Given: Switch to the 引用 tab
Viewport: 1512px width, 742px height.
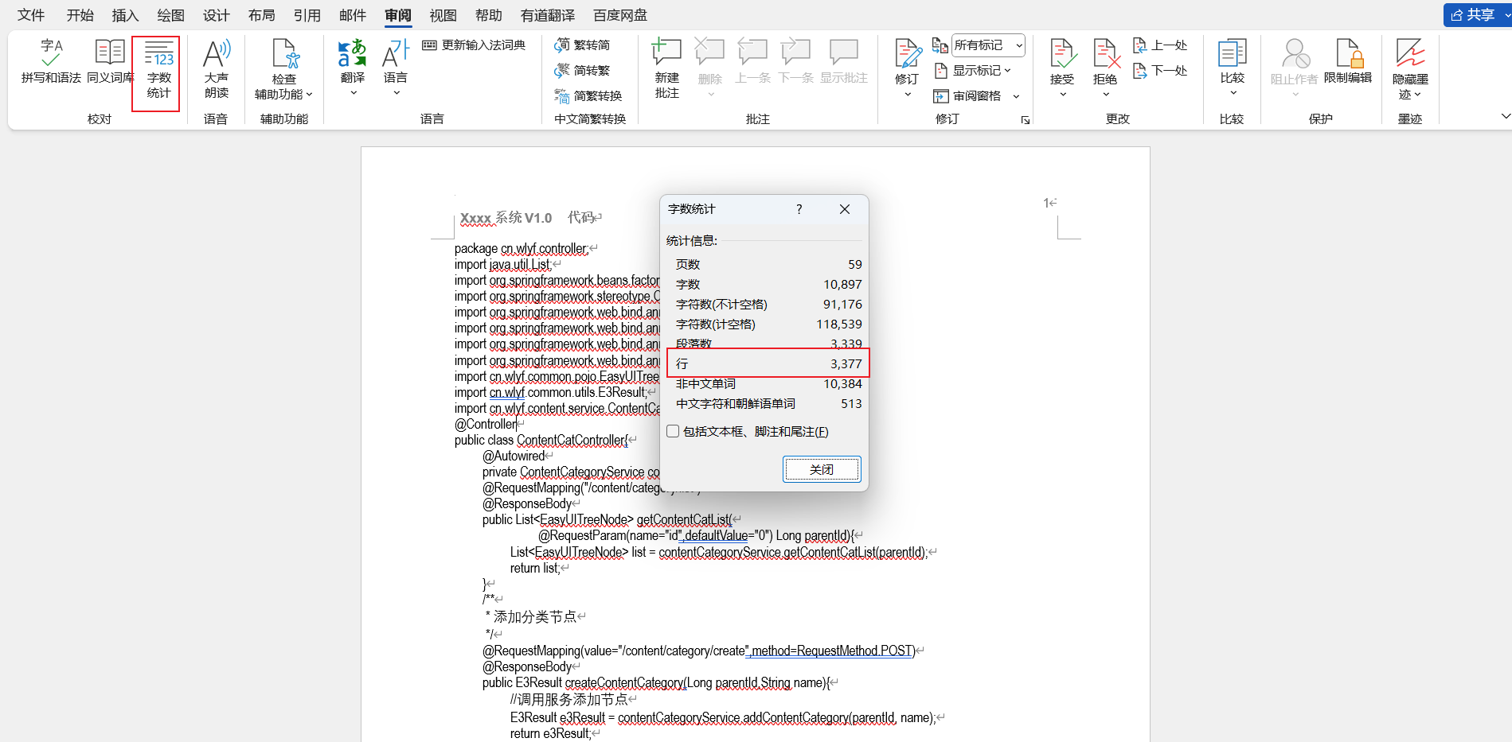Looking at the screenshot, I should tap(307, 15).
